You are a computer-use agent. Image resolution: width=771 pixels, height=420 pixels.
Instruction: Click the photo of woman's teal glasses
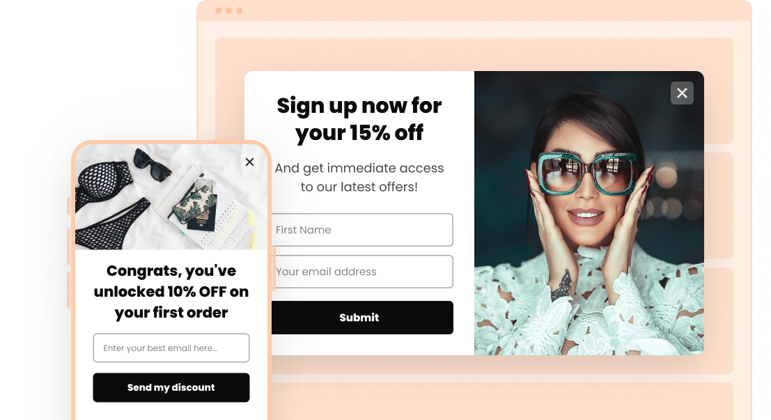point(589,213)
